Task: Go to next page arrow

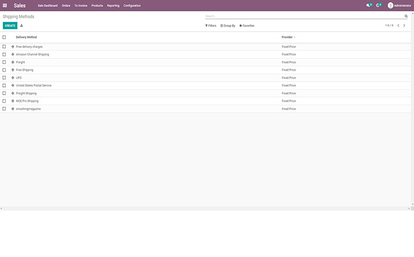Action: pos(405,26)
